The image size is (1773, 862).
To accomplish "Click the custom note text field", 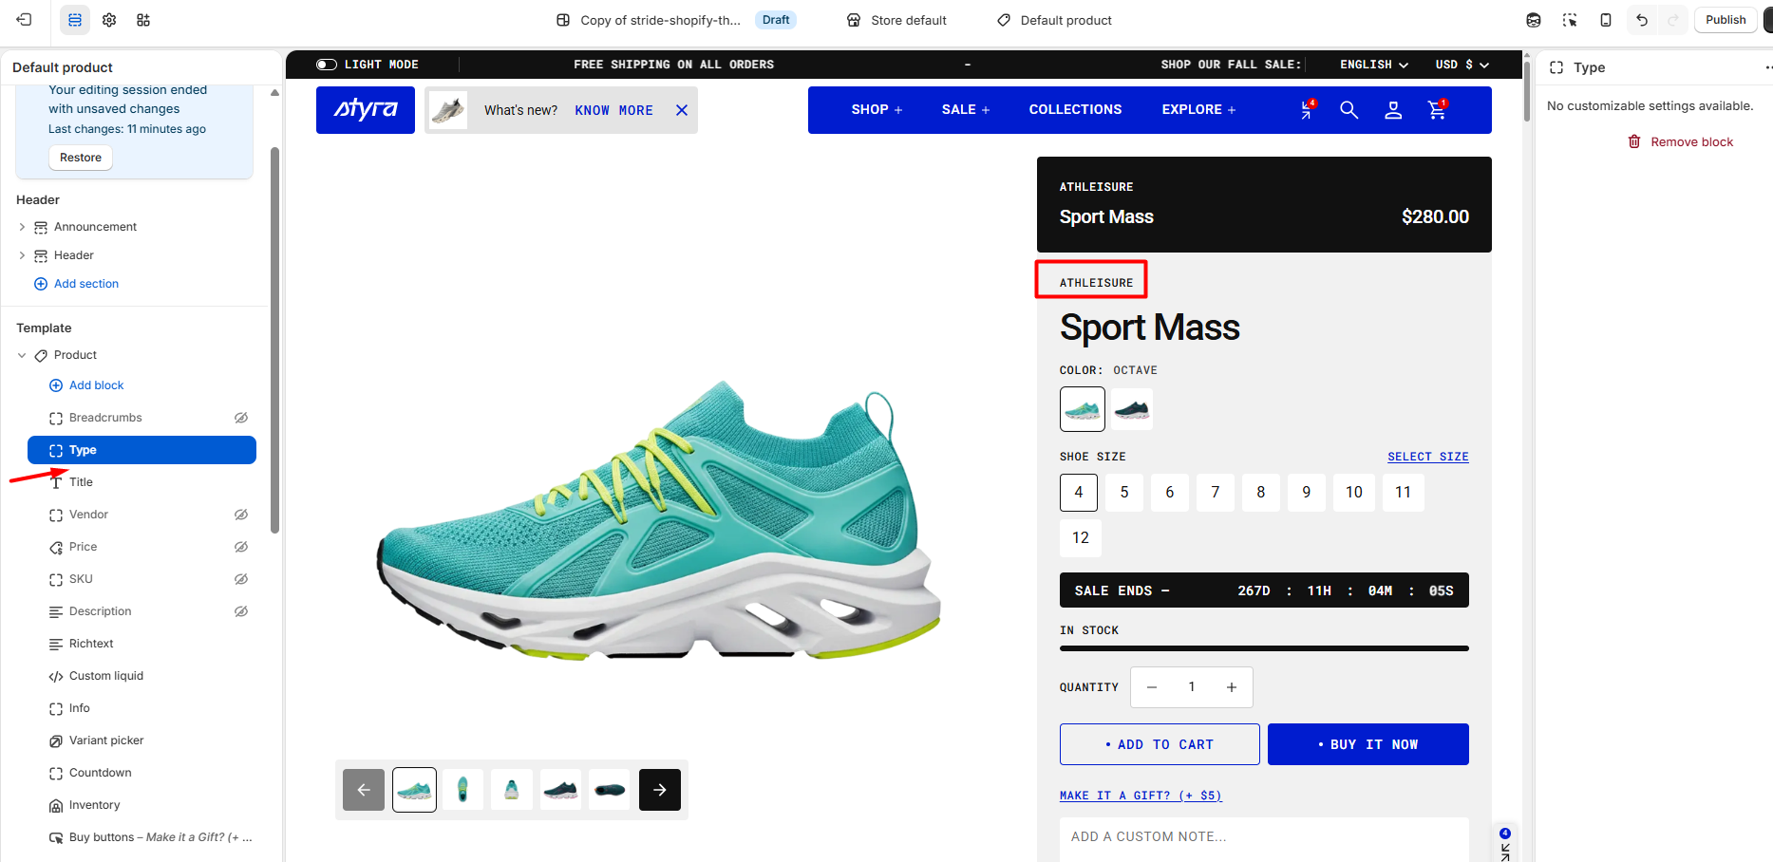I will (1264, 838).
